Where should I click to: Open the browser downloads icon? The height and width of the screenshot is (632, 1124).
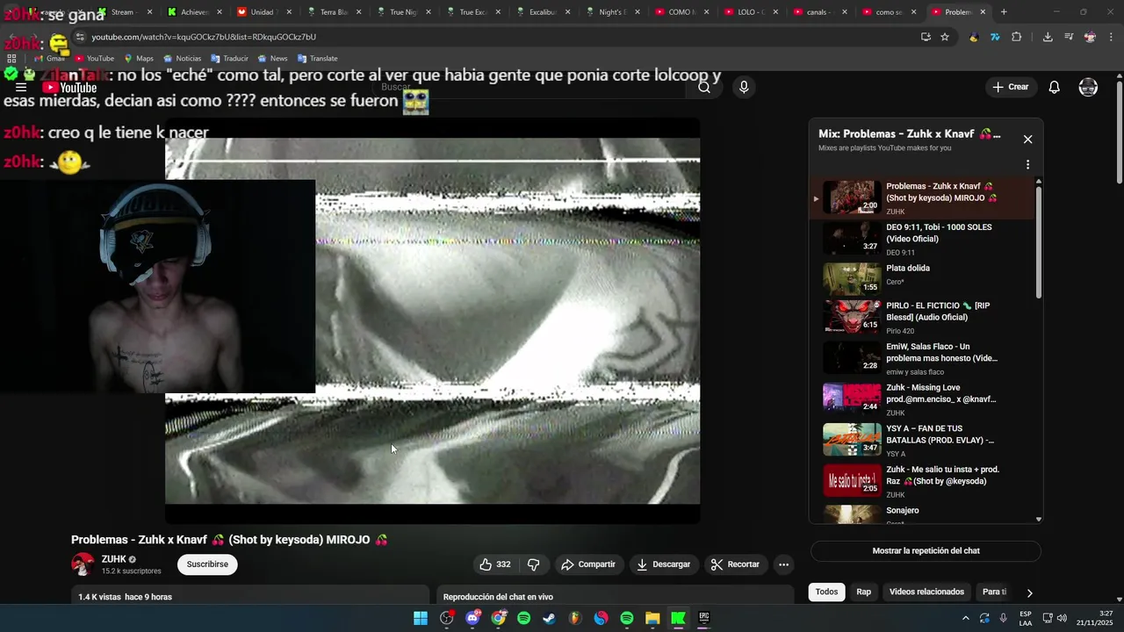[x=1048, y=37]
